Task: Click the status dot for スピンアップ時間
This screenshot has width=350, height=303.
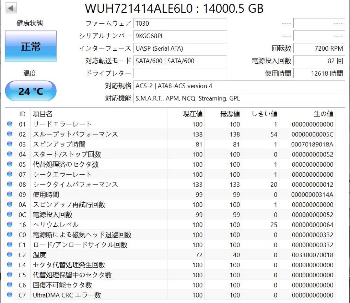Action: point(10,144)
